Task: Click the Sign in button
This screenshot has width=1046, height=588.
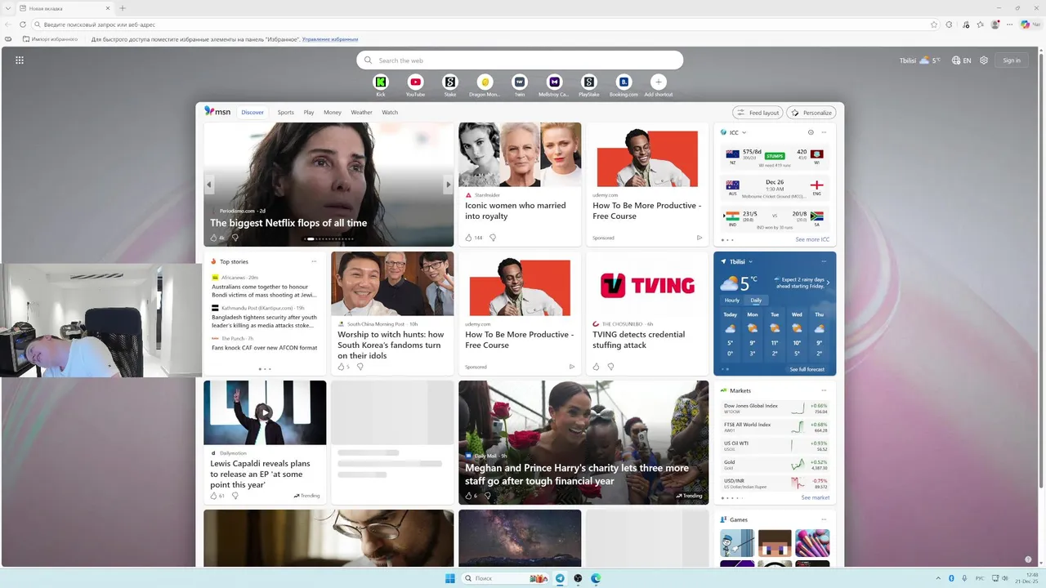Action: tap(1012, 60)
